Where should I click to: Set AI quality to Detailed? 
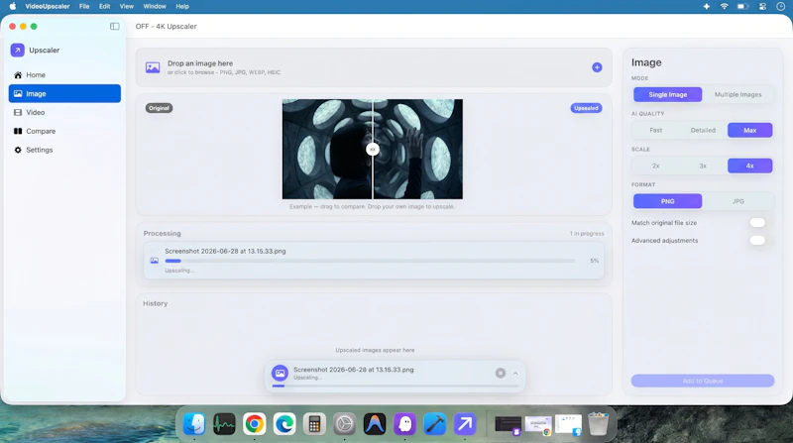point(703,130)
